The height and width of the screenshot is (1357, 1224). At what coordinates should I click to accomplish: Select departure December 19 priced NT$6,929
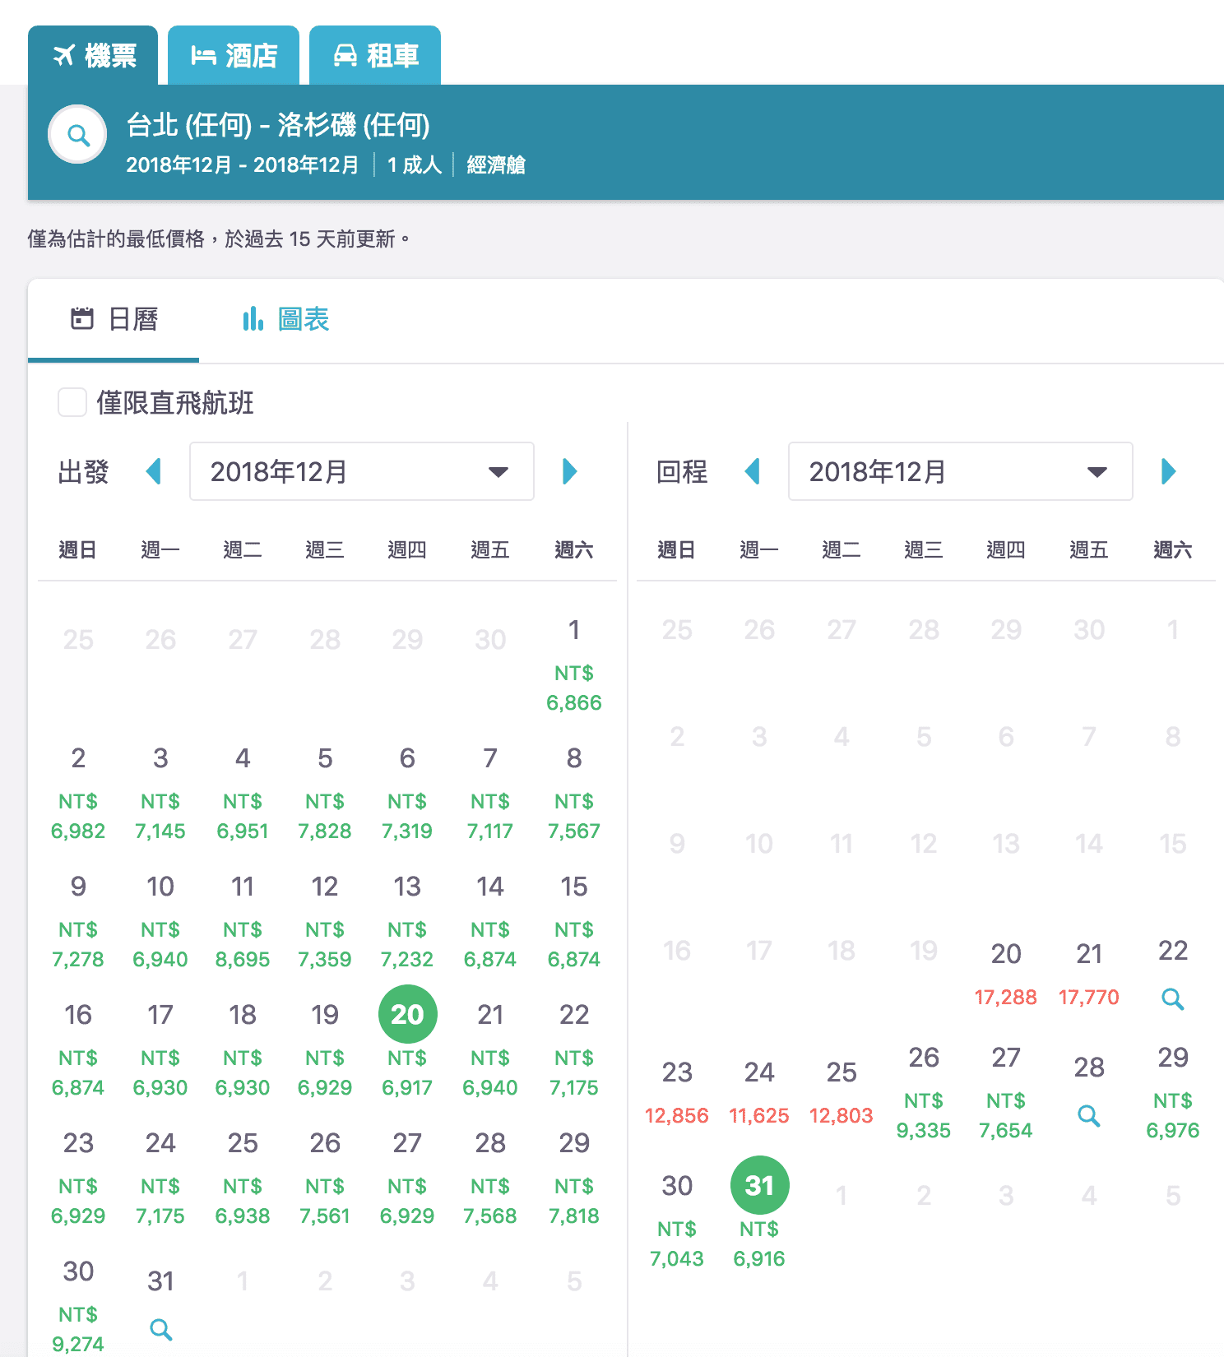point(325,1050)
